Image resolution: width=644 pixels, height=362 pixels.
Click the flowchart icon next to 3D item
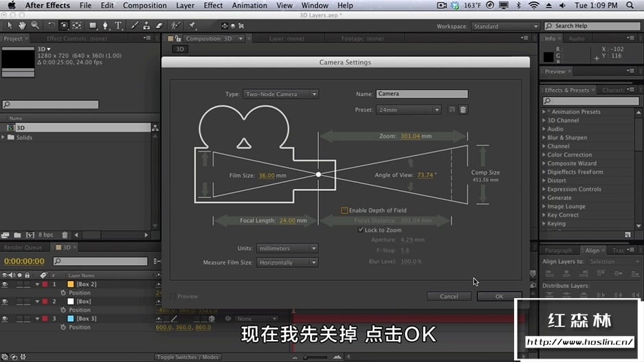[155, 128]
